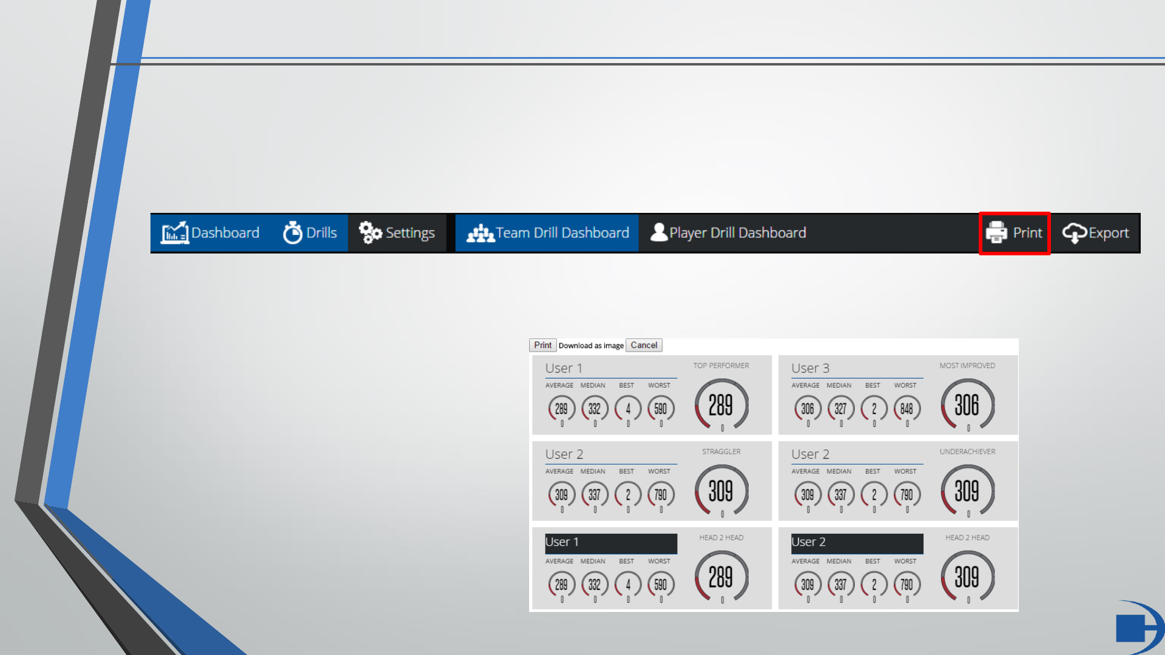The height and width of the screenshot is (655, 1165).
Task: Click the Player Drill Dashboard person icon
Action: 658,232
